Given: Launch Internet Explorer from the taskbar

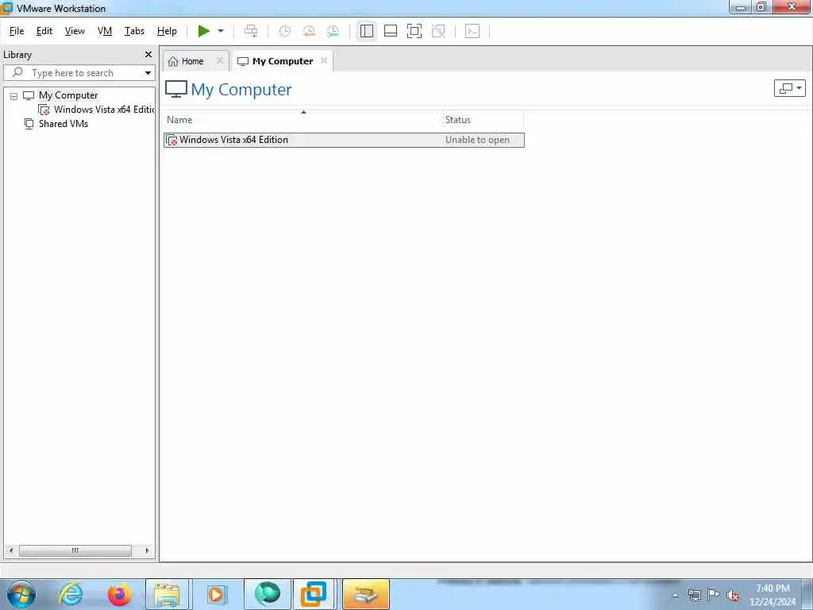Looking at the screenshot, I should pyautogui.click(x=71, y=594).
